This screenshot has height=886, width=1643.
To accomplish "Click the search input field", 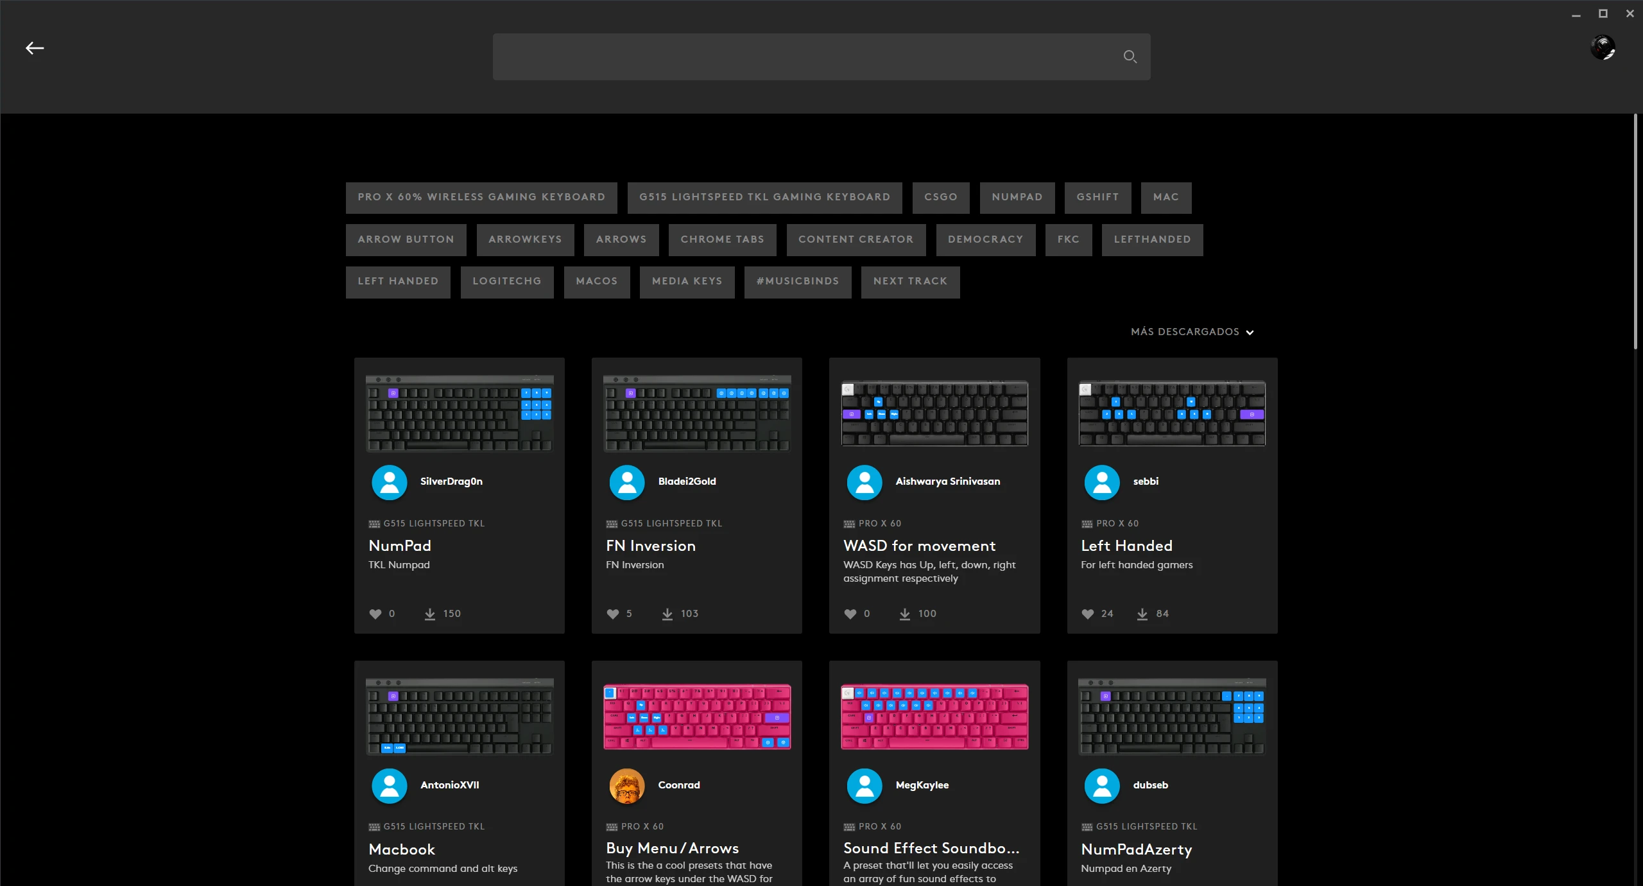I will (x=822, y=56).
